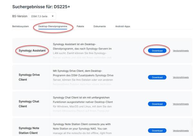Go to the Android-Apps tab

coord(122,26)
